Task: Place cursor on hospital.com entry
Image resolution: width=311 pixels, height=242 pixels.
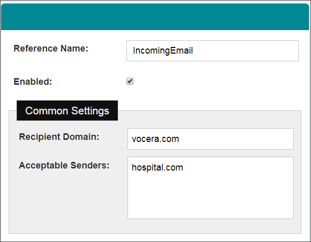Action: [x=157, y=167]
